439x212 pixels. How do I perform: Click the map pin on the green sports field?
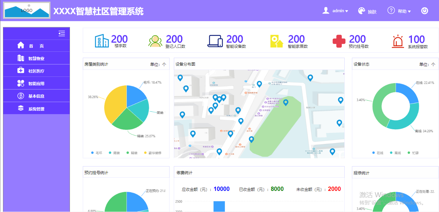(x=286, y=103)
